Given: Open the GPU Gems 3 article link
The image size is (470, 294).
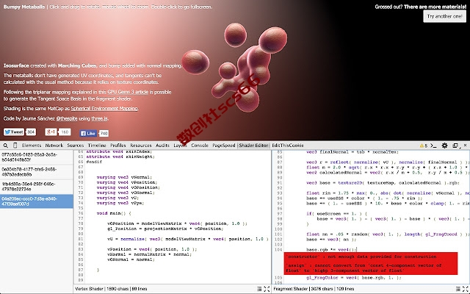Looking at the screenshot, I should 128,92.
